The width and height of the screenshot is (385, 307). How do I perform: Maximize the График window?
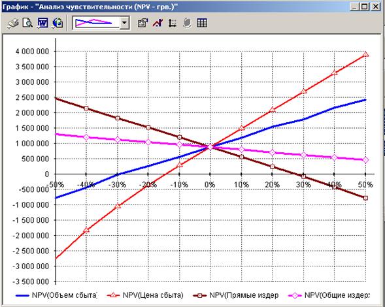(x=365, y=7)
